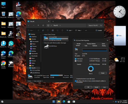Viewport: 128px width, 104px height.
Task: Click the Cancel button in Properties dialog
Action: pos(96,87)
